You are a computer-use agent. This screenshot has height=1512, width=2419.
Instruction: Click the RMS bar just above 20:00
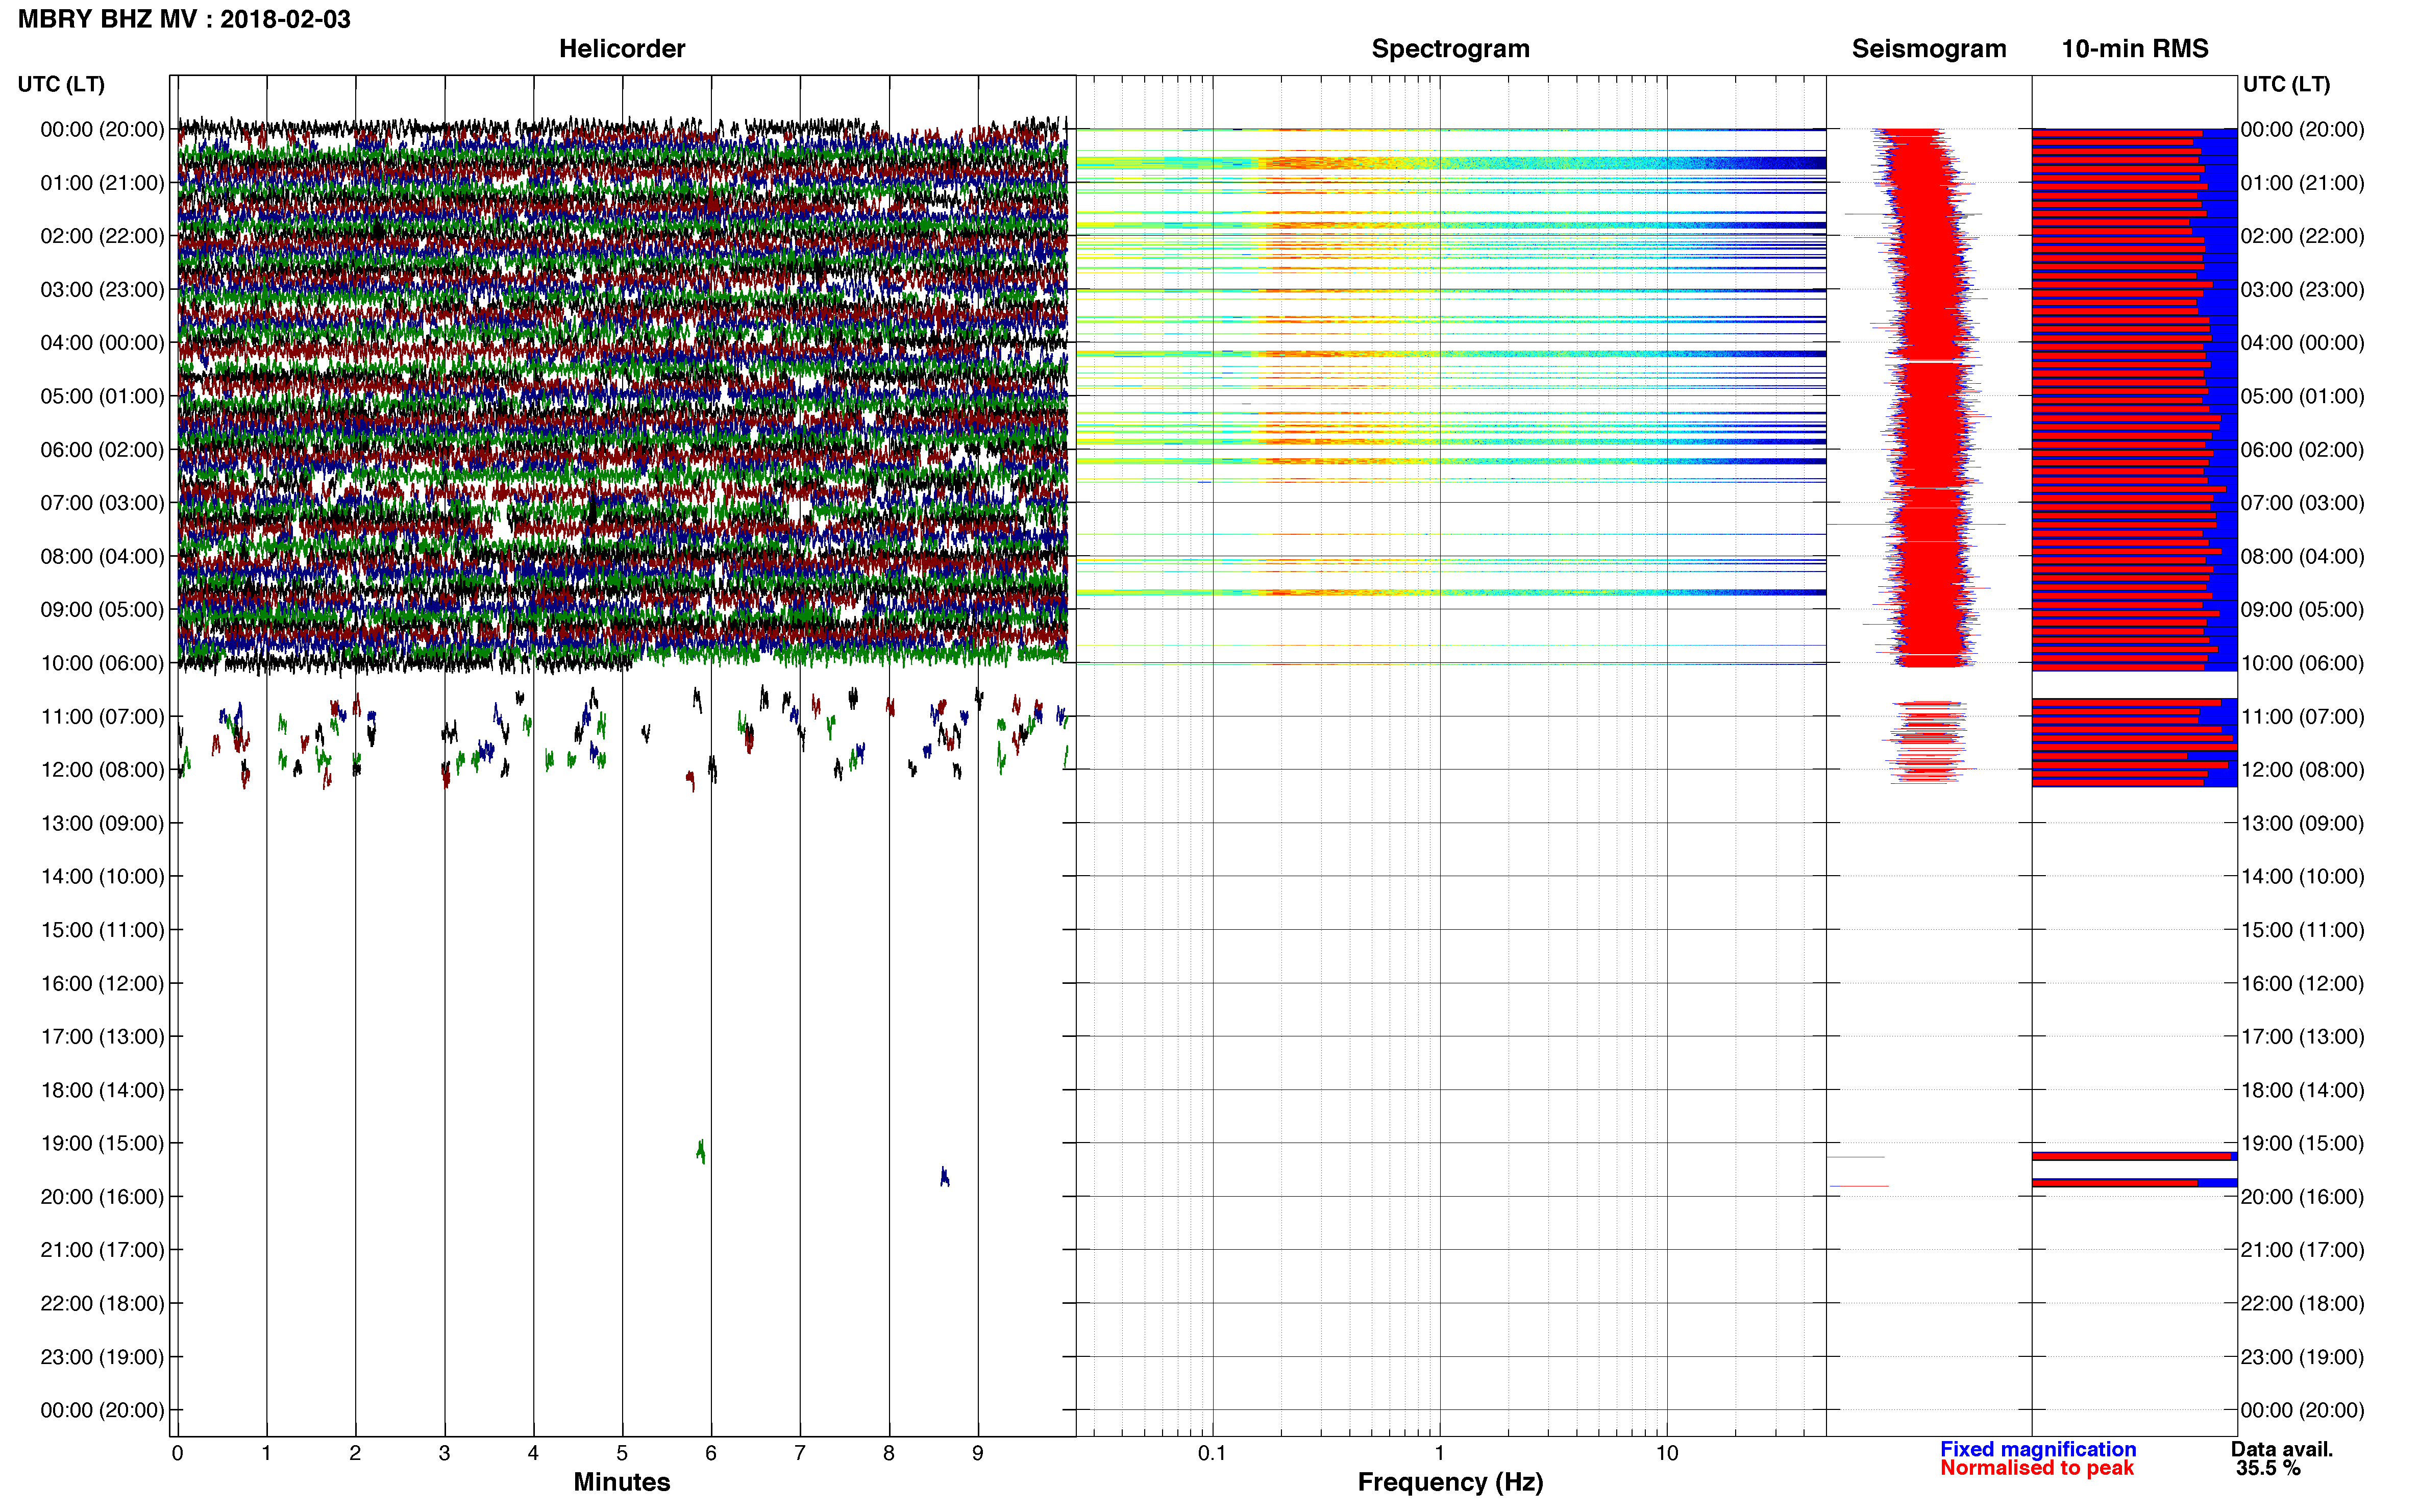coord(2134,1183)
